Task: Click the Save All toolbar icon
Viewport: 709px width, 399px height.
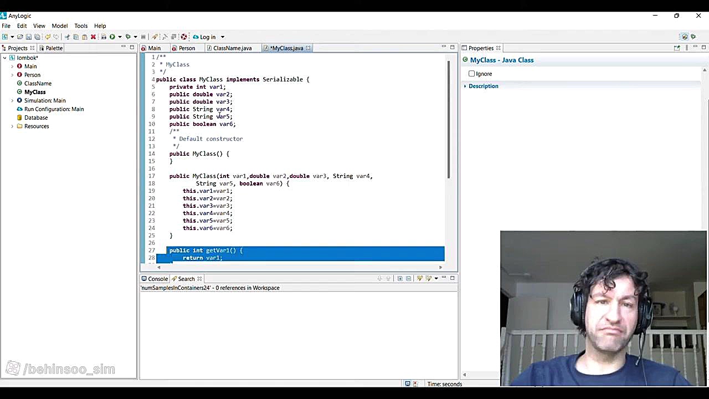Action: click(x=37, y=37)
